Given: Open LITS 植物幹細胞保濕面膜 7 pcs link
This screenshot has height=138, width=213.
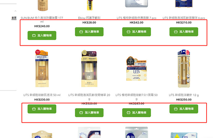Looking at the screenshot, I should tap(136, 18).
